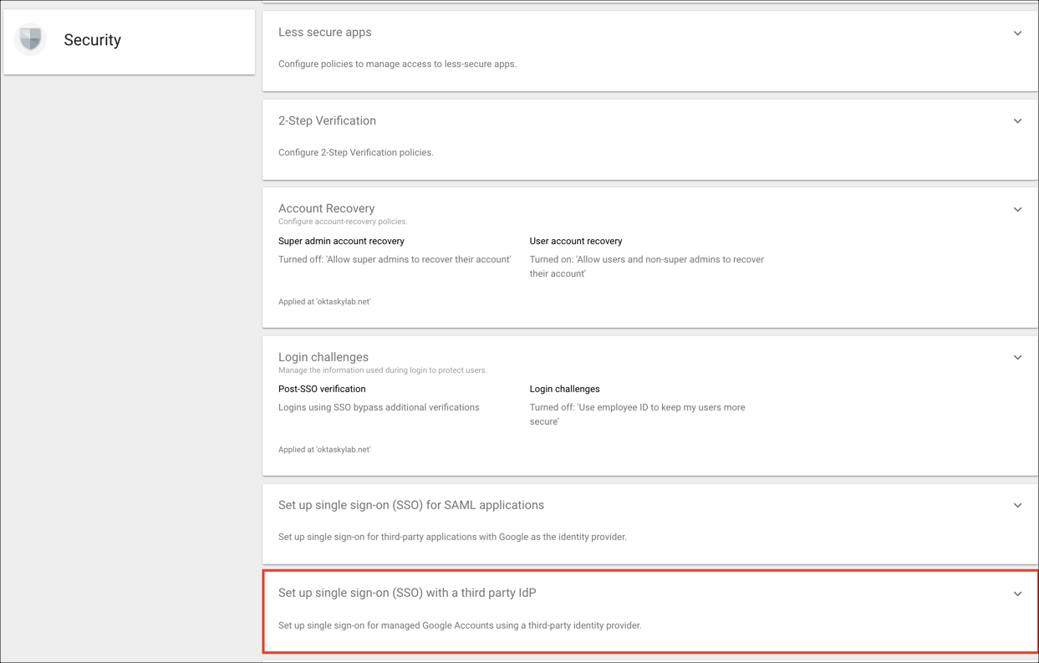Expand the Less secure apps section

[1017, 33]
